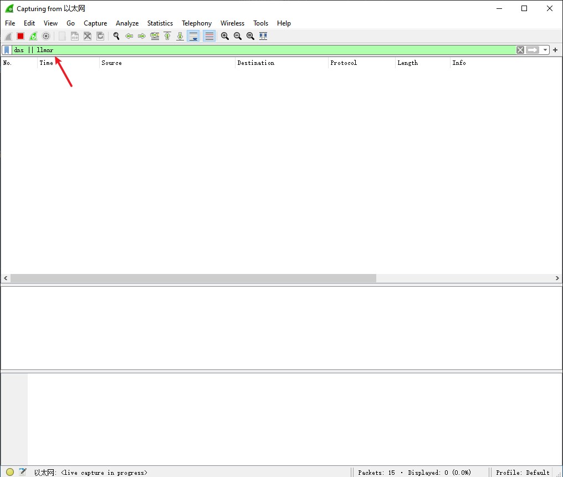Sort packets by Length column
Image resolution: width=563 pixels, height=477 pixels.
[422, 63]
